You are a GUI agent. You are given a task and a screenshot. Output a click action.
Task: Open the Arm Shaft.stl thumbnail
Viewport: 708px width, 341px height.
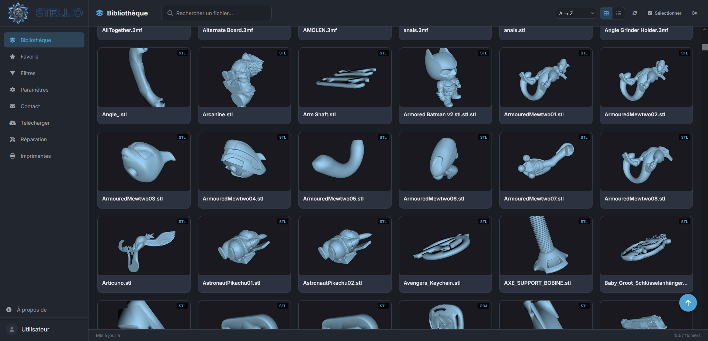(x=345, y=77)
